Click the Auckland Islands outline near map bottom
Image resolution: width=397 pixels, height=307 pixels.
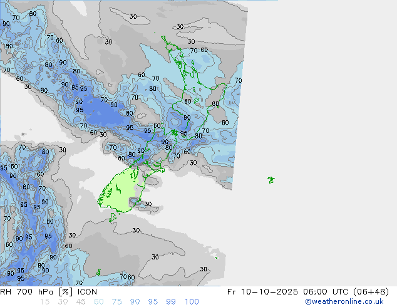[x=98, y=273]
